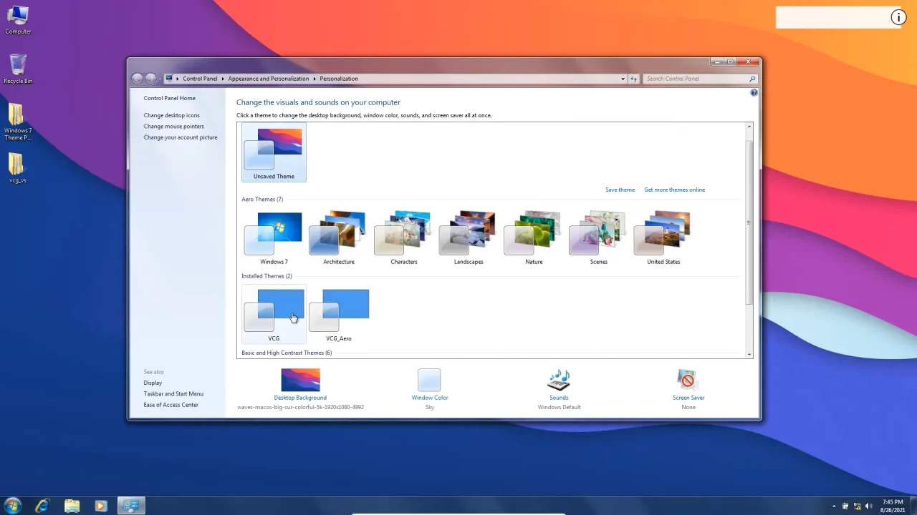Click the theme list scroll-up arrow
Viewport: 917px width, 515px height.
pyautogui.click(x=749, y=127)
